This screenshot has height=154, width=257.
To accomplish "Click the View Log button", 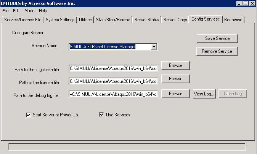I will pos(204,94).
